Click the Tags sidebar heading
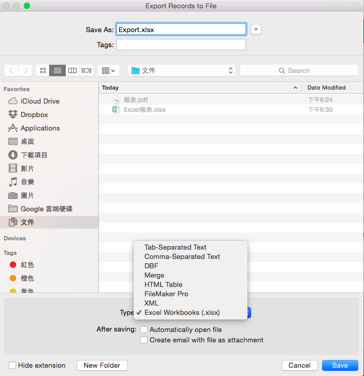364x376 pixels. pyautogui.click(x=10, y=253)
